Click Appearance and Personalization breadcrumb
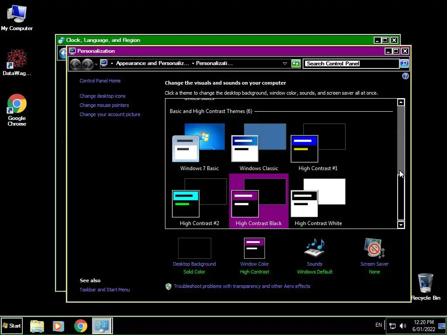 [x=152, y=63]
